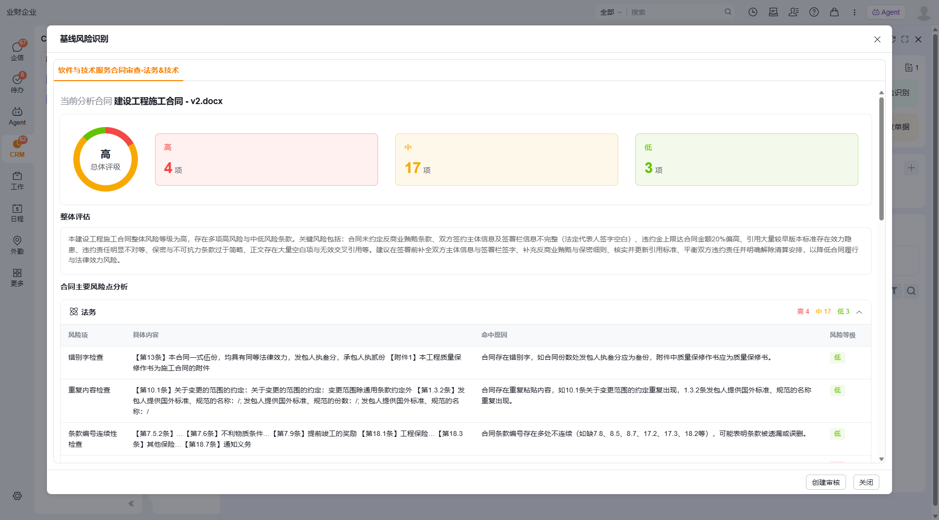The width and height of the screenshot is (939, 520).
Task: Click the Agent button in top bar
Action: pos(886,12)
